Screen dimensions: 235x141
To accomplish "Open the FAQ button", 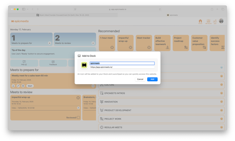I will (x=24, y=63).
